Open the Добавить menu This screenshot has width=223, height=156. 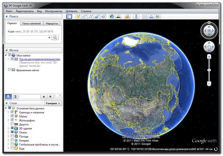click(x=72, y=11)
